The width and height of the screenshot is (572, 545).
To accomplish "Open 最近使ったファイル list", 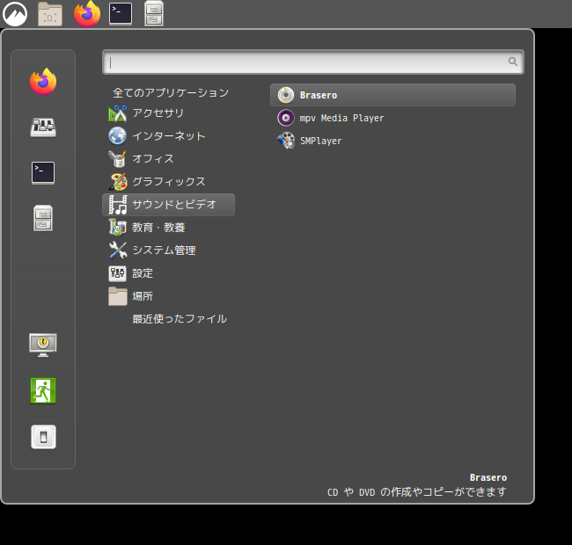I will tap(180, 319).
